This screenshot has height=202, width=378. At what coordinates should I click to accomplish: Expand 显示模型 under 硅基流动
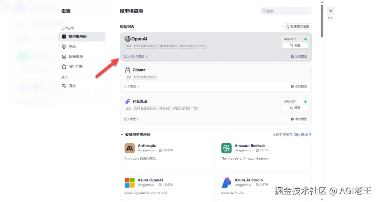pos(131,119)
